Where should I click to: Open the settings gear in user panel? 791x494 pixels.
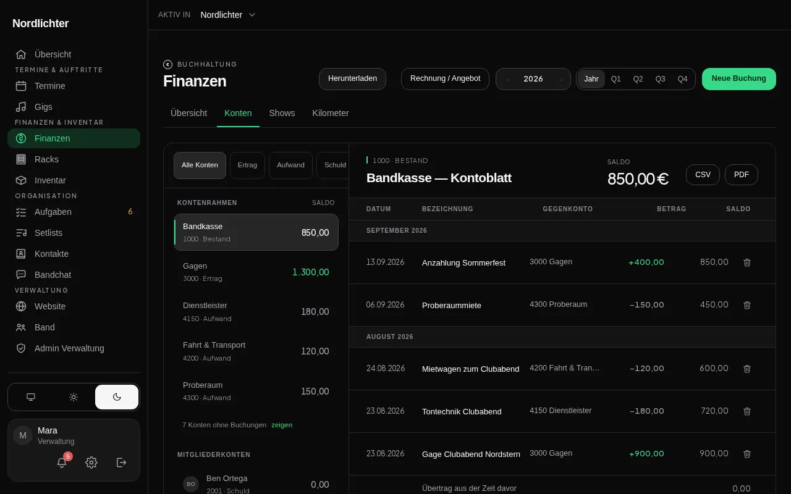(91, 463)
